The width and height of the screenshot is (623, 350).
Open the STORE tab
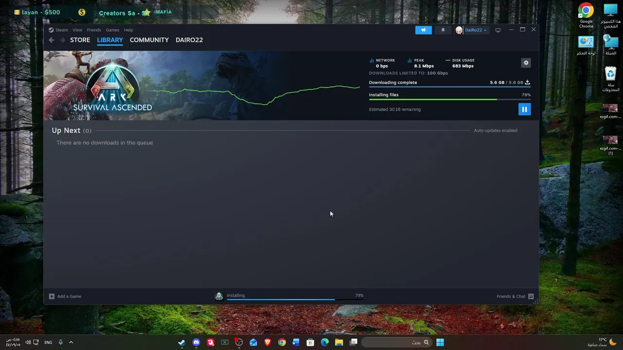[x=80, y=40]
